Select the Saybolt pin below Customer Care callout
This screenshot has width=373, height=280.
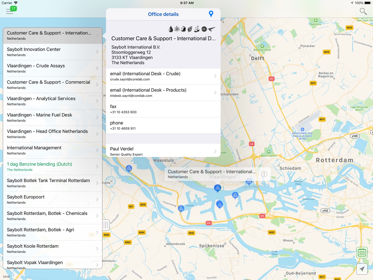click(x=218, y=188)
